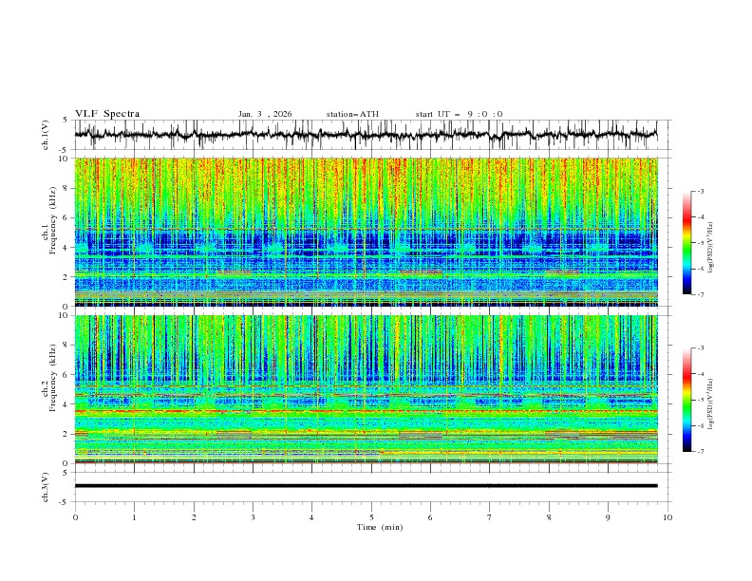Select the ch.1 "Frequency (kHz)" axis label
Image resolution: width=752 pixels, height=581 pixels.
click(x=53, y=221)
